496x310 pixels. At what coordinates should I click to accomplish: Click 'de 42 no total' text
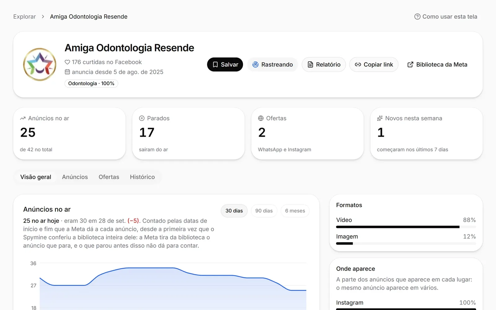(x=36, y=149)
